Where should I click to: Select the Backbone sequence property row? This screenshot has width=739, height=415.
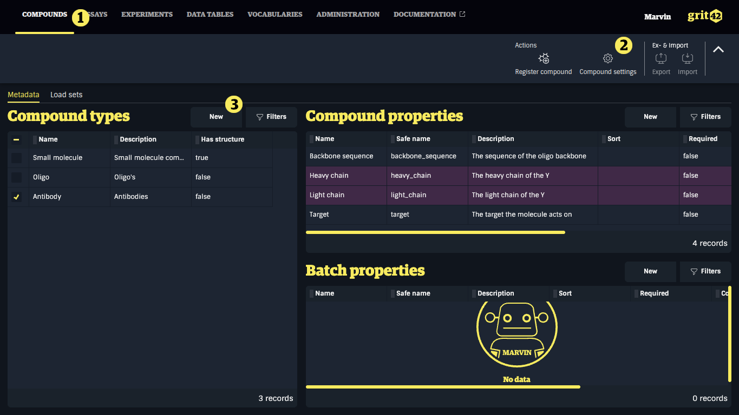click(519, 156)
